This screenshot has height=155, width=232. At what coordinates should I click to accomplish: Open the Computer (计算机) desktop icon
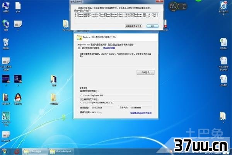point(6,7)
